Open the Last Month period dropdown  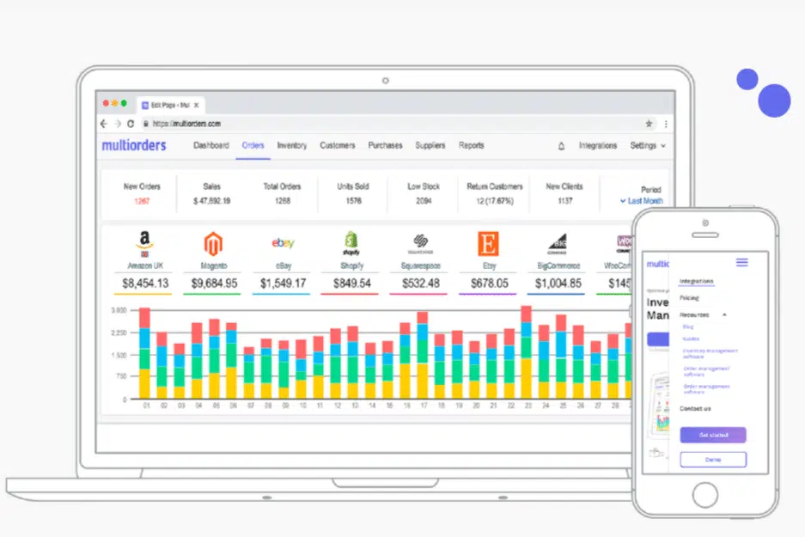click(641, 201)
